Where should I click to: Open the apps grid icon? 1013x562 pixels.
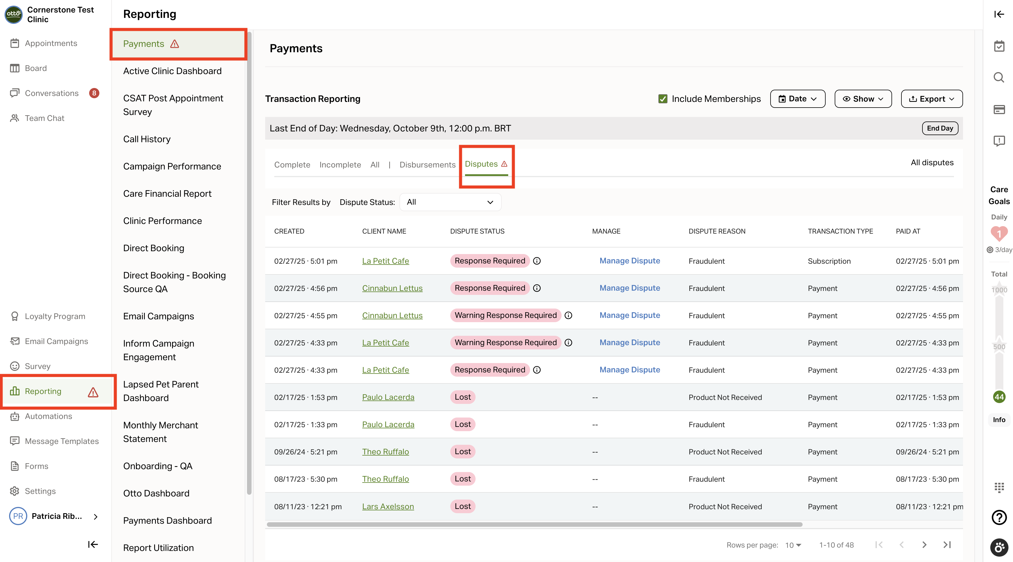pos(999,487)
